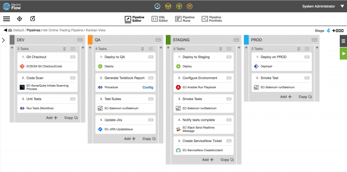Screen dimensions: 347x172
Task: Click STAGING stage trash icon
Action: [x=220, y=49]
